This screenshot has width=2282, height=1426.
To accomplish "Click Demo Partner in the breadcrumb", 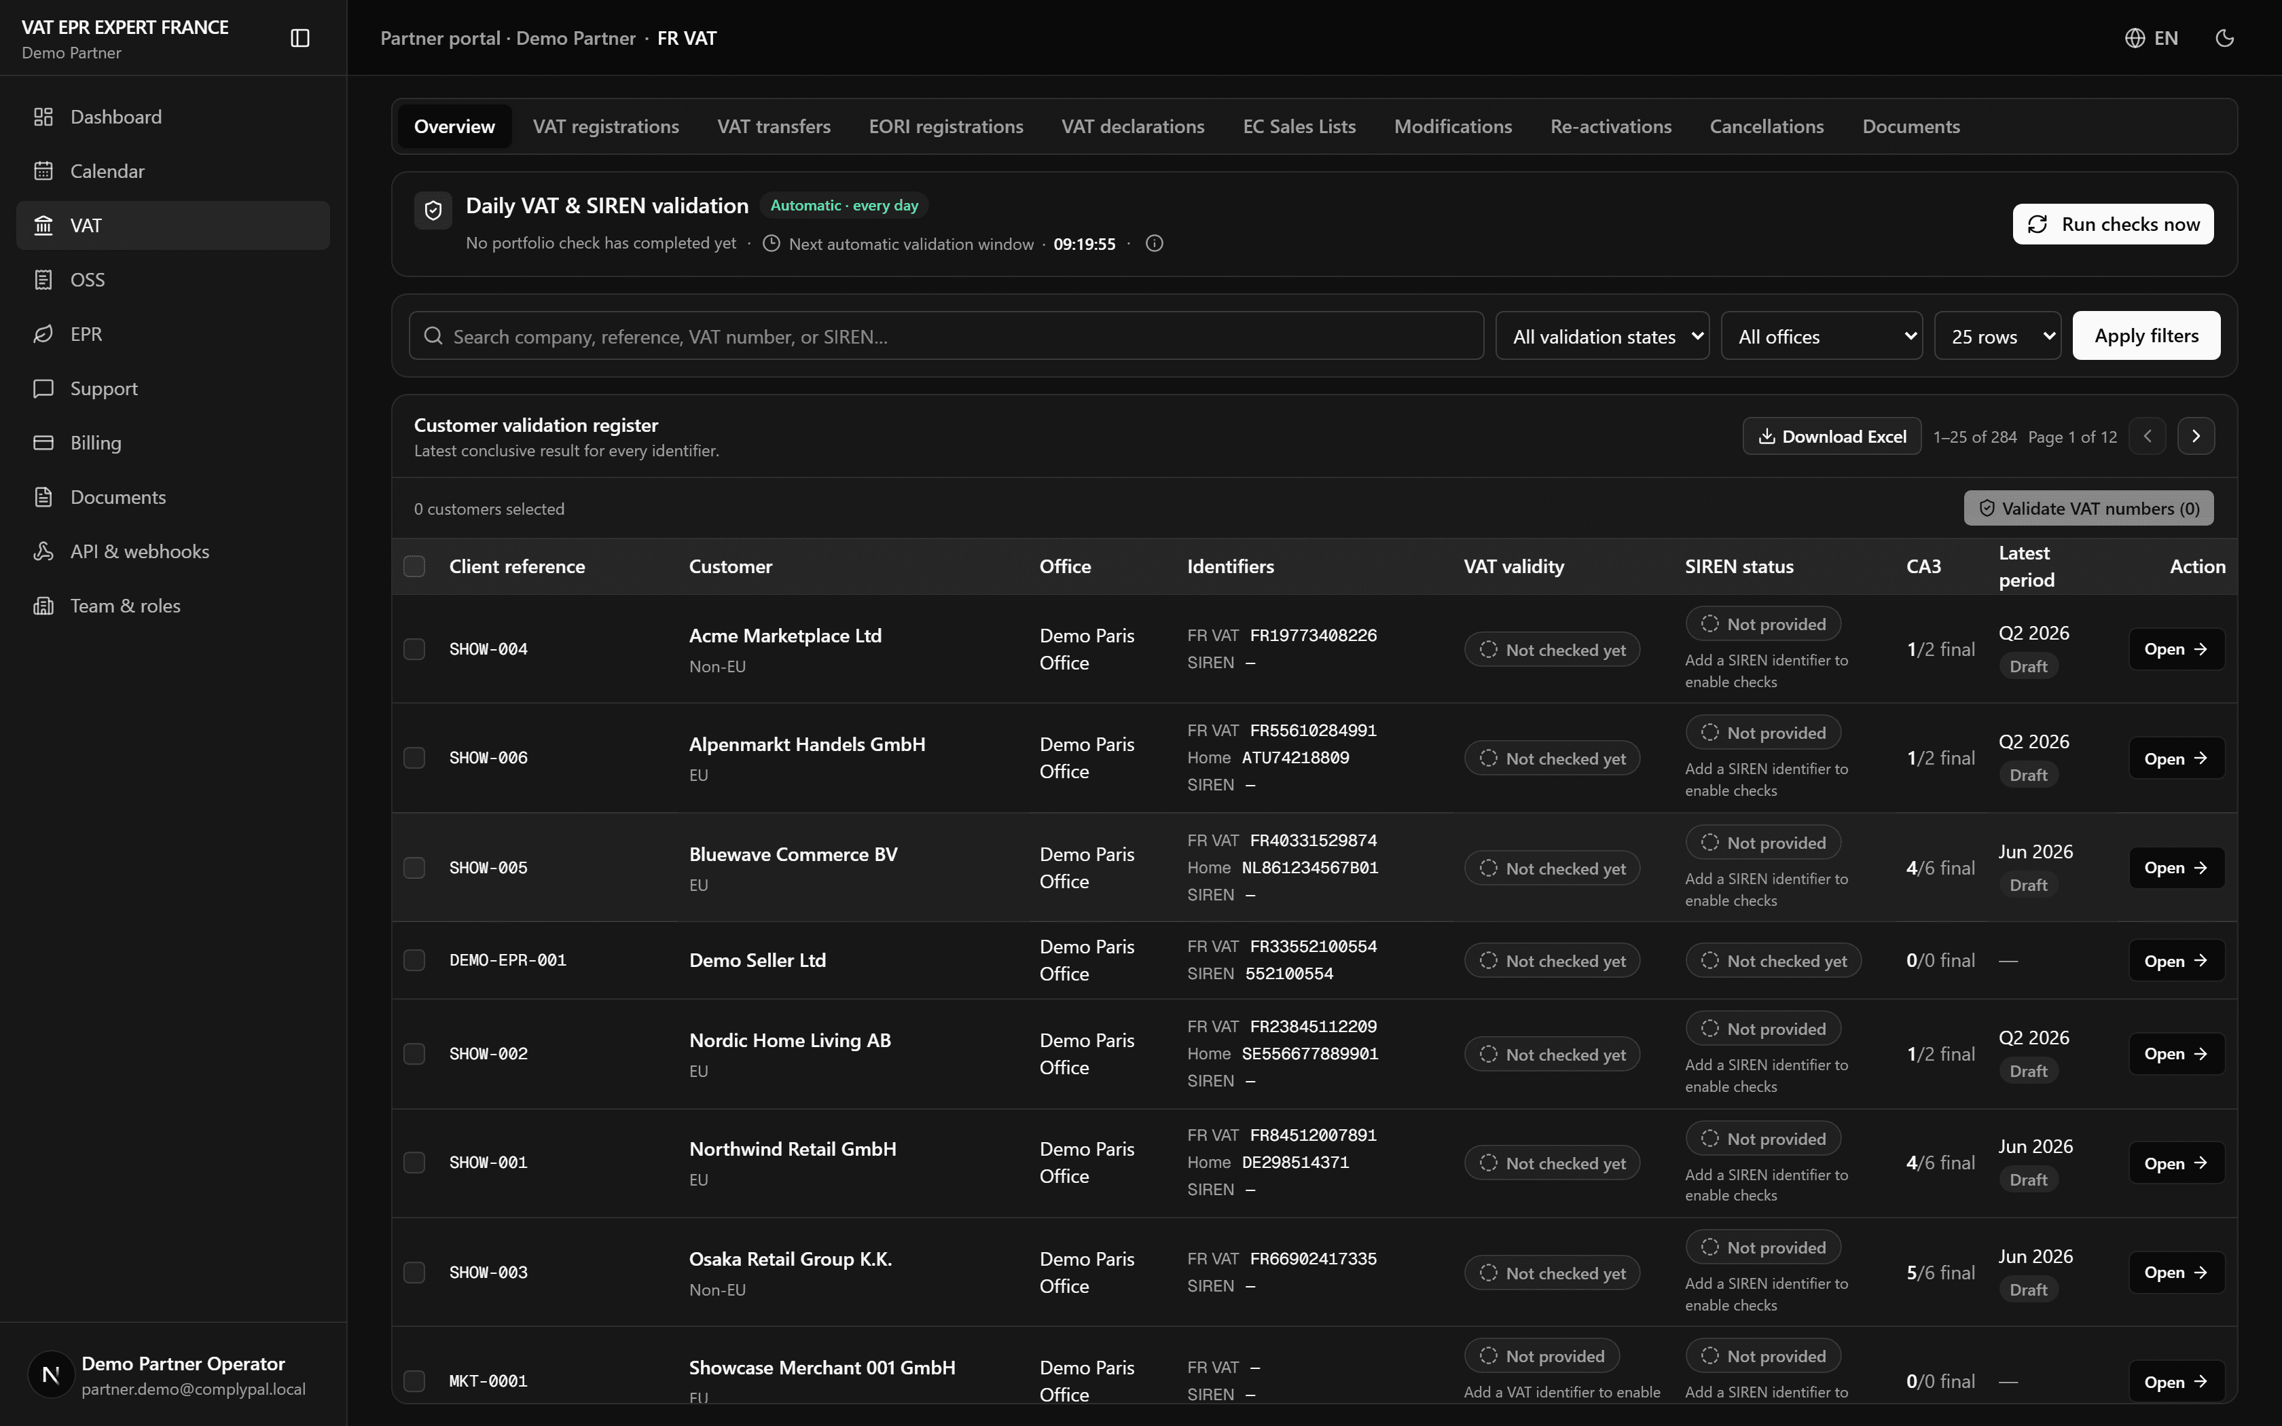I will point(575,39).
